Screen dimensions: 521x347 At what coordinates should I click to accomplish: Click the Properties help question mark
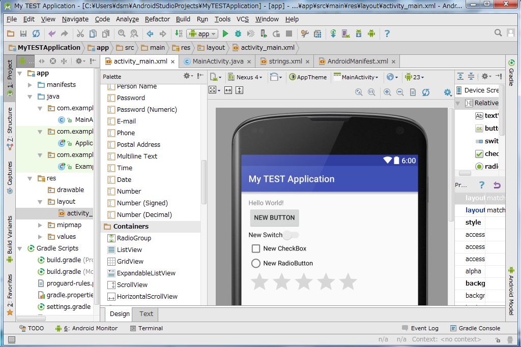tap(481, 185)
